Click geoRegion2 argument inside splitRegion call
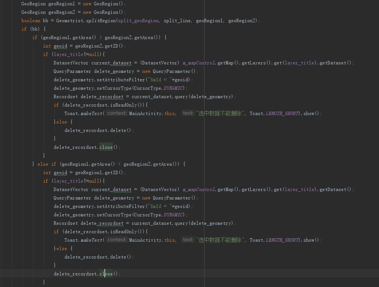 [242, 21]
